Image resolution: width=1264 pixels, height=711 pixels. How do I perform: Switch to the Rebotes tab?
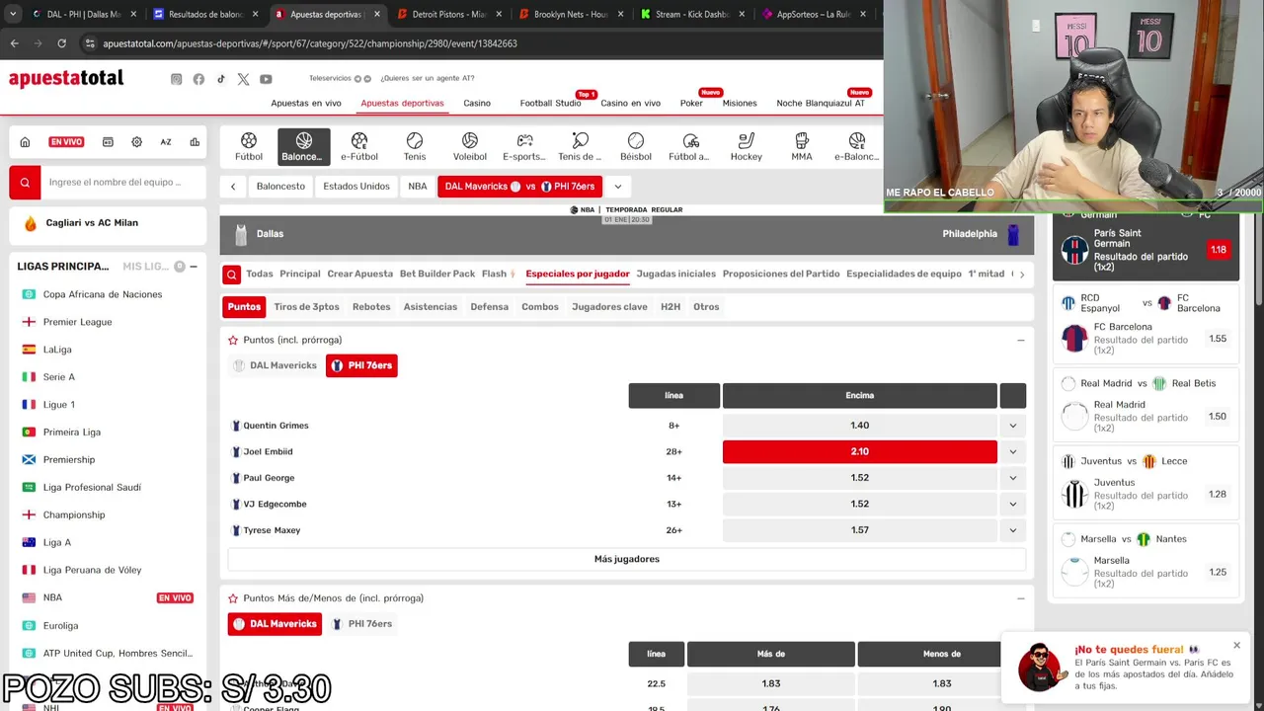(x=371, y=307)
